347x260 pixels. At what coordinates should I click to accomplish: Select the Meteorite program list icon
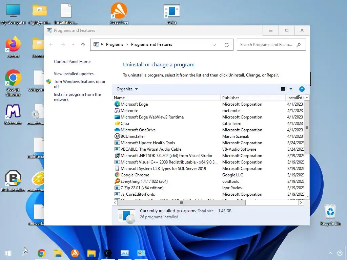point(117,111)
